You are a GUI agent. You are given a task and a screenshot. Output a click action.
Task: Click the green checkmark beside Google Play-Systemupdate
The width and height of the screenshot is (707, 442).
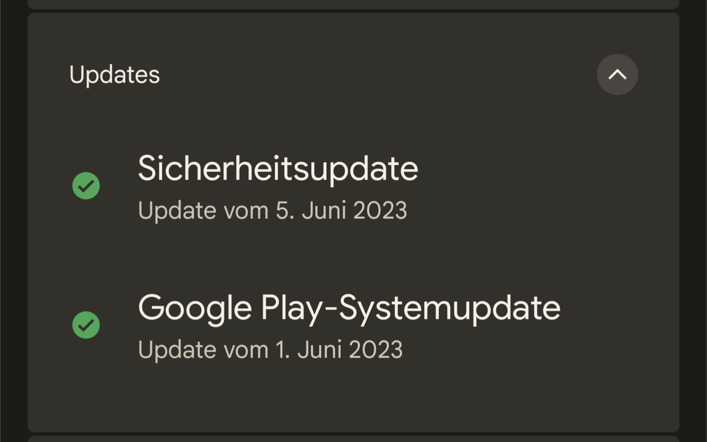click(86, 325)
